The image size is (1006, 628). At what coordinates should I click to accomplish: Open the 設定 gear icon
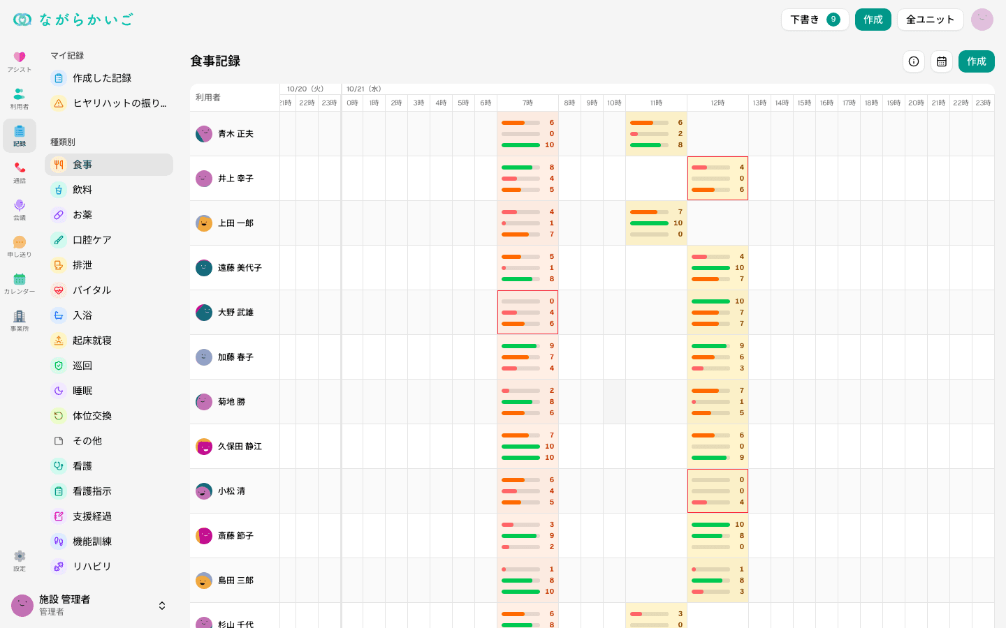20,560
